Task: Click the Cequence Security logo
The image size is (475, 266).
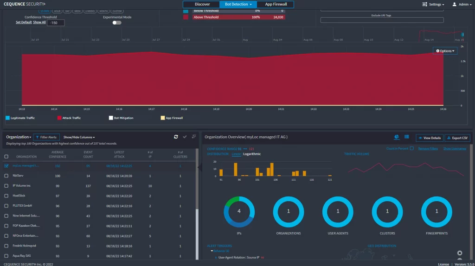Action: point(25,4)
